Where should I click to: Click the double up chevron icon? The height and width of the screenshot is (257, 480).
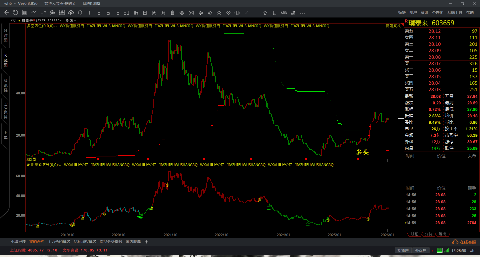(x=219, y=13)
